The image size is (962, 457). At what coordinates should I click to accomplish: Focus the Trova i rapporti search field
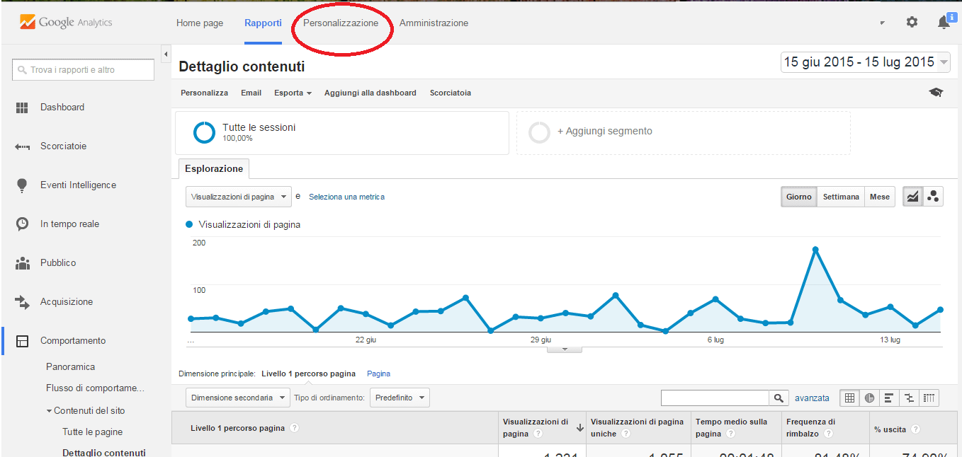[x=83, y=70]
